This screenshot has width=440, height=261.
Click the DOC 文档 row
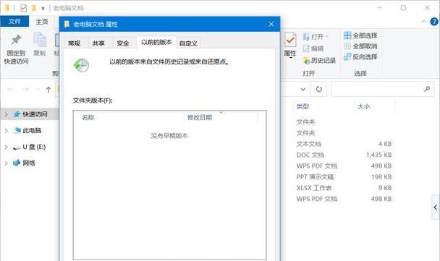(344, 155)
